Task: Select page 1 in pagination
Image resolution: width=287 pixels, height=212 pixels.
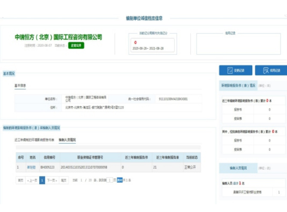Action: (42, 181)
